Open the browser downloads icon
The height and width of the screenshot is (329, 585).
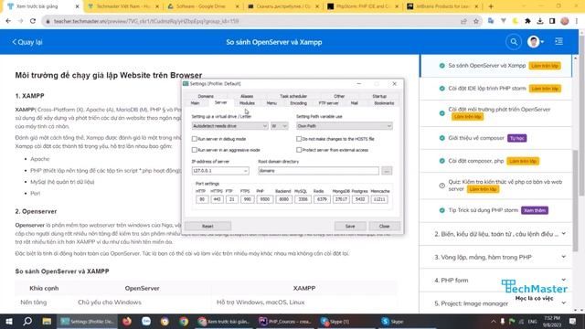[540, 21]
